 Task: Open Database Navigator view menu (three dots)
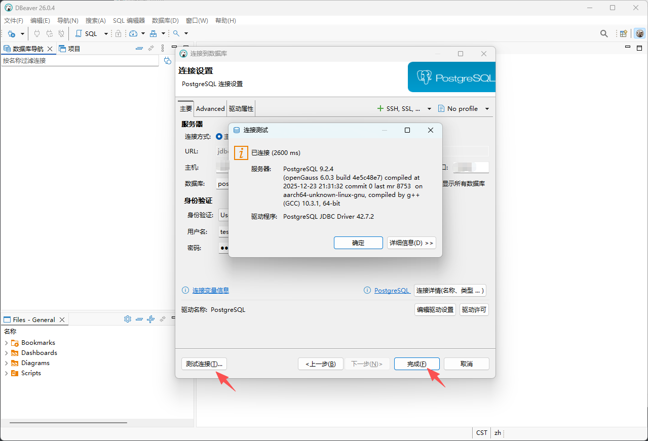click(x=163, y=49)
